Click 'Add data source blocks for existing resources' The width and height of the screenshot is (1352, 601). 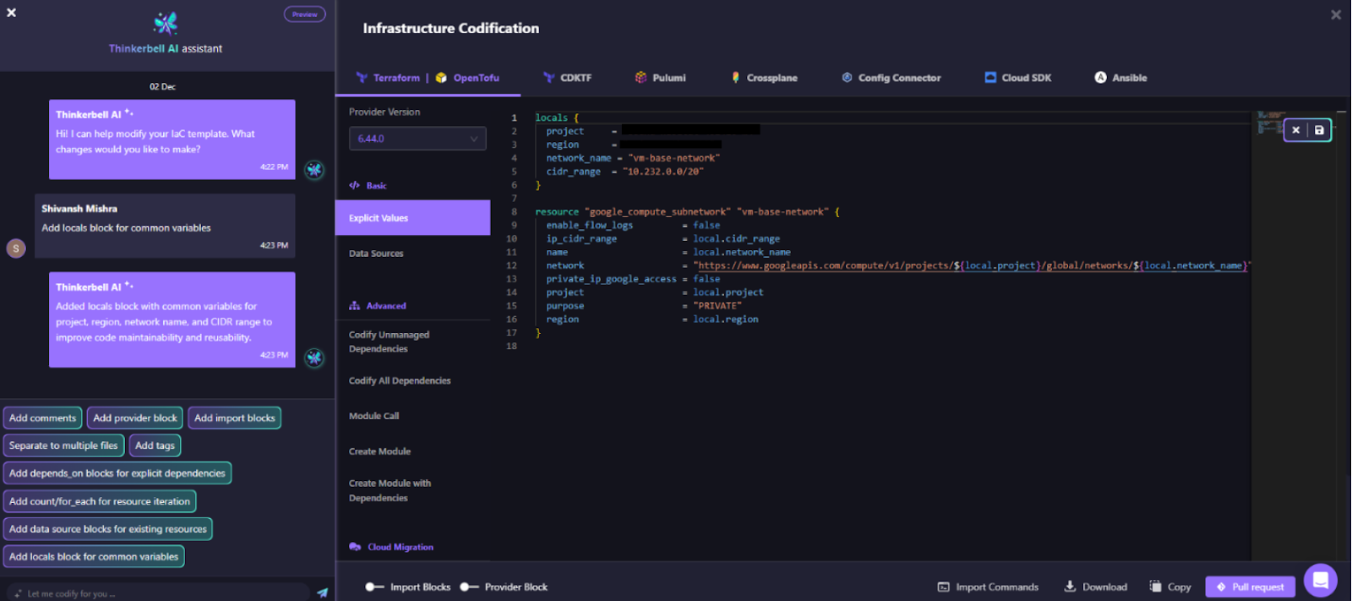point(108,529)
